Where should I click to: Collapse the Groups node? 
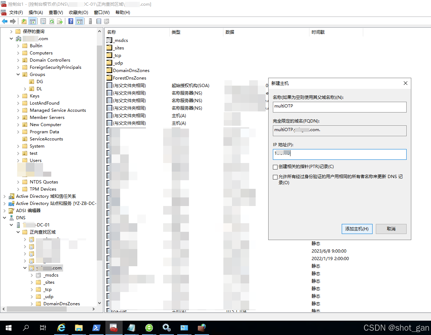coord(18,75)
